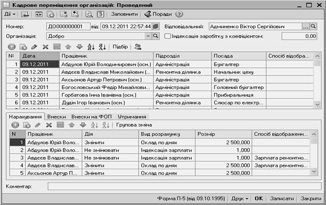
Task: Click the second main toolbar icon
Action: (x=39, y=14)
